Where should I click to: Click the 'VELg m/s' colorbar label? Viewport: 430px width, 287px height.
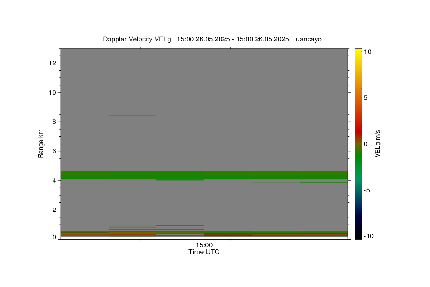(x=377, y=143)
